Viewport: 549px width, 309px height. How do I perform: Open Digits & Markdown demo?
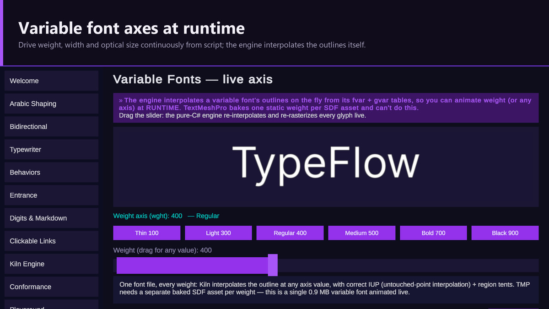pyautogui.click(x=51, y=218)
